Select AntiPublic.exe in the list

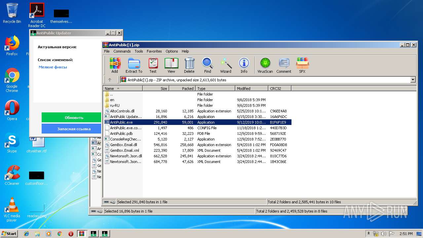197,122
